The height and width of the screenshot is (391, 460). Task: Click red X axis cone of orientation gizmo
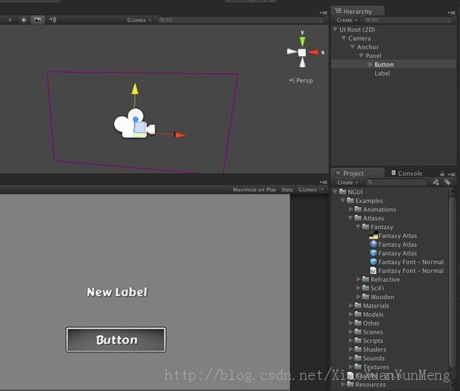point(313,52)
